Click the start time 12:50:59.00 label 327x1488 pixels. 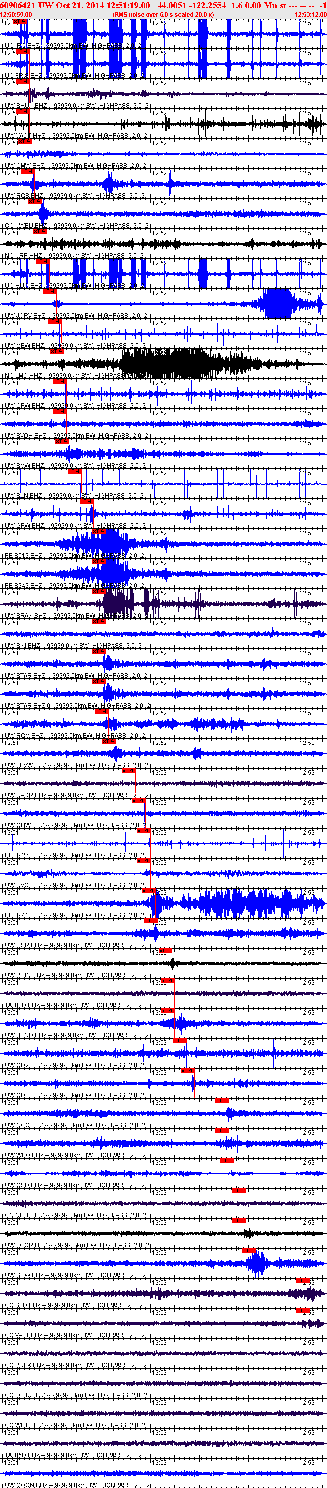[16, 14]
